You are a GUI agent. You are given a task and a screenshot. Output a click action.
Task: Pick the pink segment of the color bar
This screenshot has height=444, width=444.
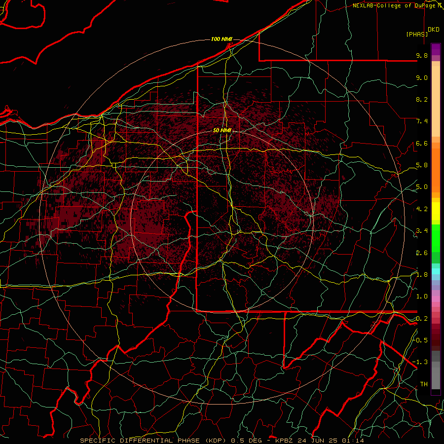point(436,299)
